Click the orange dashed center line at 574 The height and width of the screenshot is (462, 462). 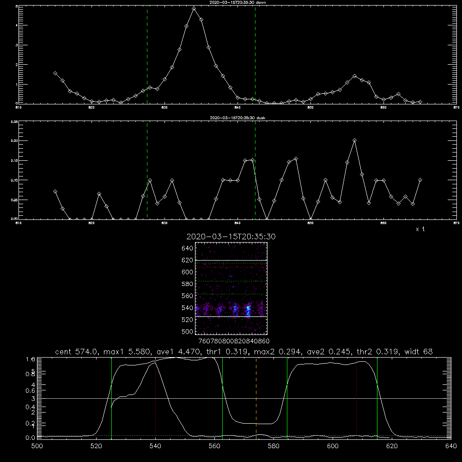pyautogui.click(x=256, y=398)
